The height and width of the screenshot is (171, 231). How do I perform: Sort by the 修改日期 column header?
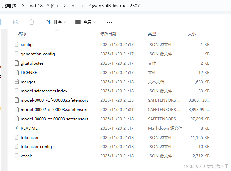(108, 34)
